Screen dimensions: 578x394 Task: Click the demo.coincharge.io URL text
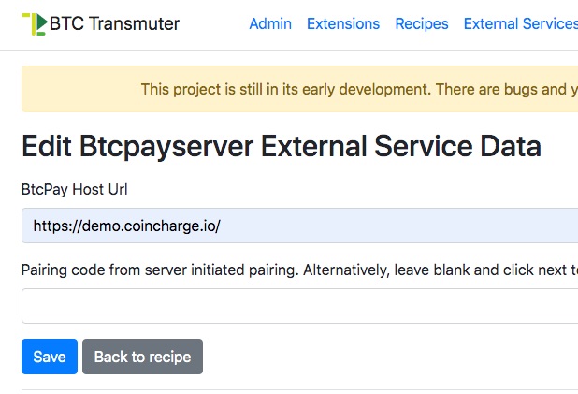coord(126,226)
